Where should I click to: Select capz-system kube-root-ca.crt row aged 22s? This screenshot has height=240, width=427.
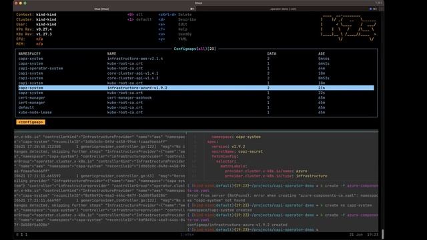point(196,93)
